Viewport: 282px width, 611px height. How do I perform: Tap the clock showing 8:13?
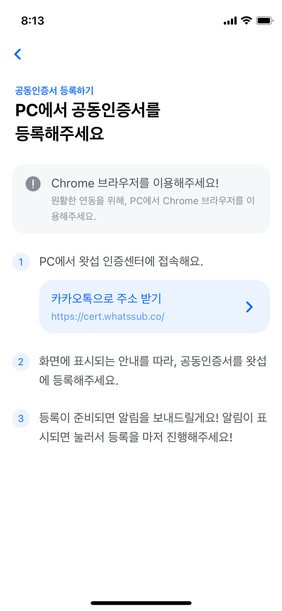pyautogui.click(x=32, y=20)
